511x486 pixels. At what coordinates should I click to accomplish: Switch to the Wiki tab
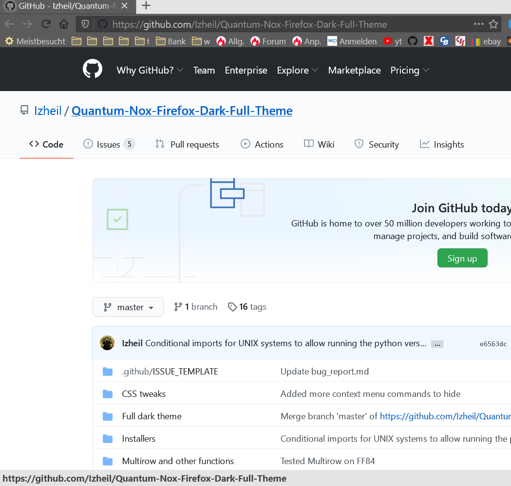(x=319, y=144)
